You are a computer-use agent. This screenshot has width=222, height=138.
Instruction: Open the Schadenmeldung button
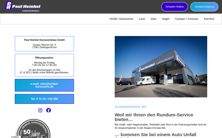click(204, 7)
